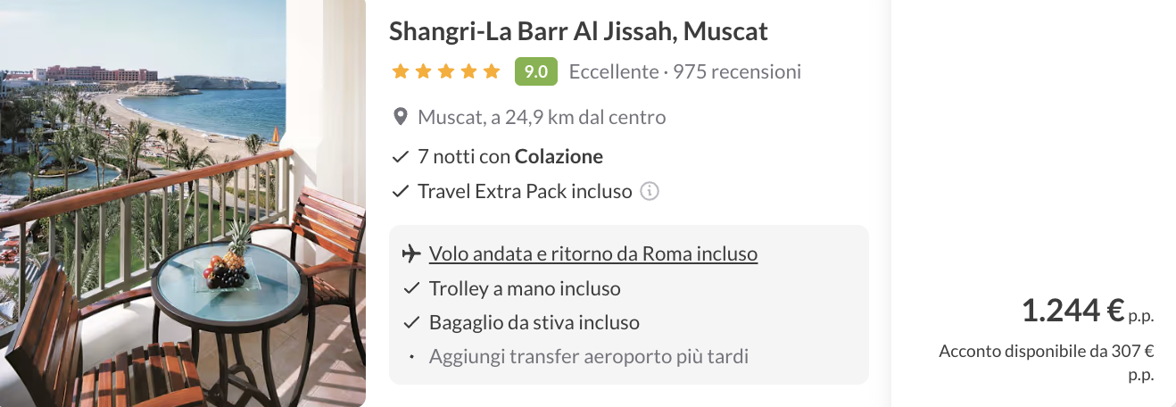1176x407 pixels.
Task: Click the checkmark beside Travel Extra Pack incluso
Action: 401,191
